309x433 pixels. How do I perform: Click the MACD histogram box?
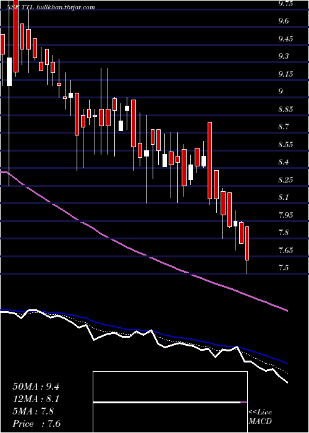coord(170,402)
